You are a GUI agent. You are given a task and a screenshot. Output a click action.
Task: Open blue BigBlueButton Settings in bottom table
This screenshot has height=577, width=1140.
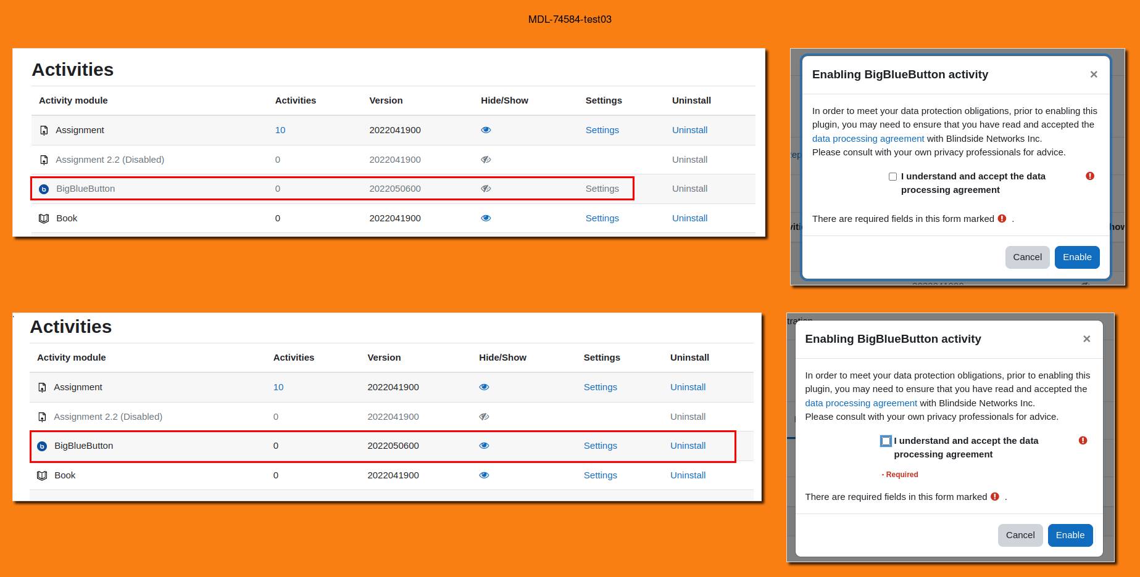(x=600, y=446)
